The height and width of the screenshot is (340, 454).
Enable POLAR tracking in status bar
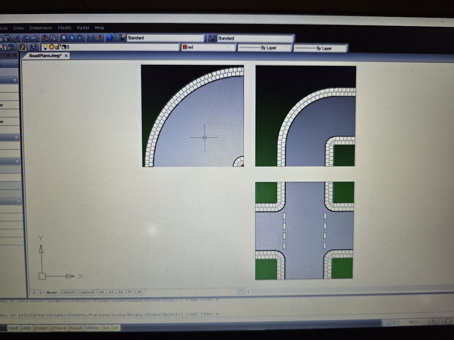76,328
